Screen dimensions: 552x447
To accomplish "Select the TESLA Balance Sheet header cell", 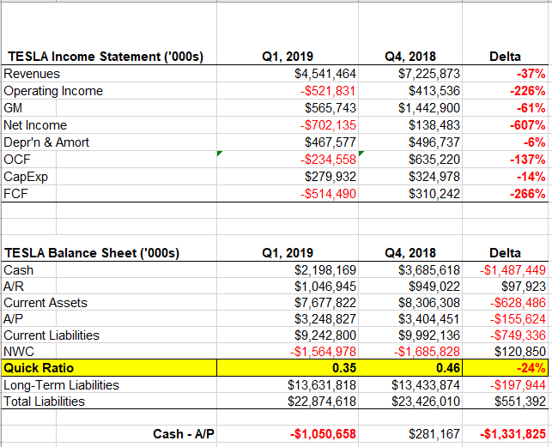I will click(x=92, y=253).
